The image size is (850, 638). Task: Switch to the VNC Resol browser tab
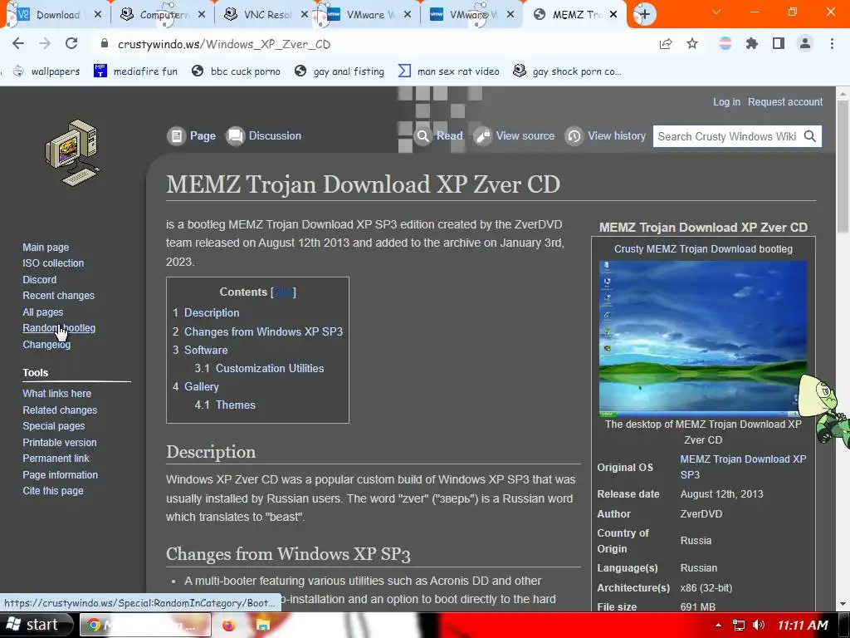(x=266, y=15)
